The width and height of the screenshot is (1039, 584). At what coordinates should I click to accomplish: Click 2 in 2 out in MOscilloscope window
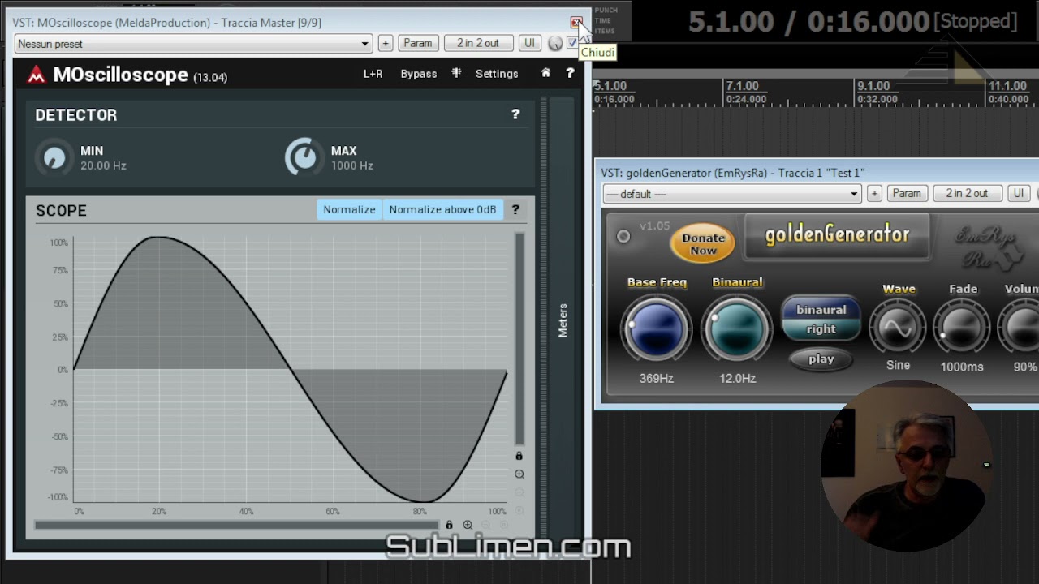pos(478,43)
